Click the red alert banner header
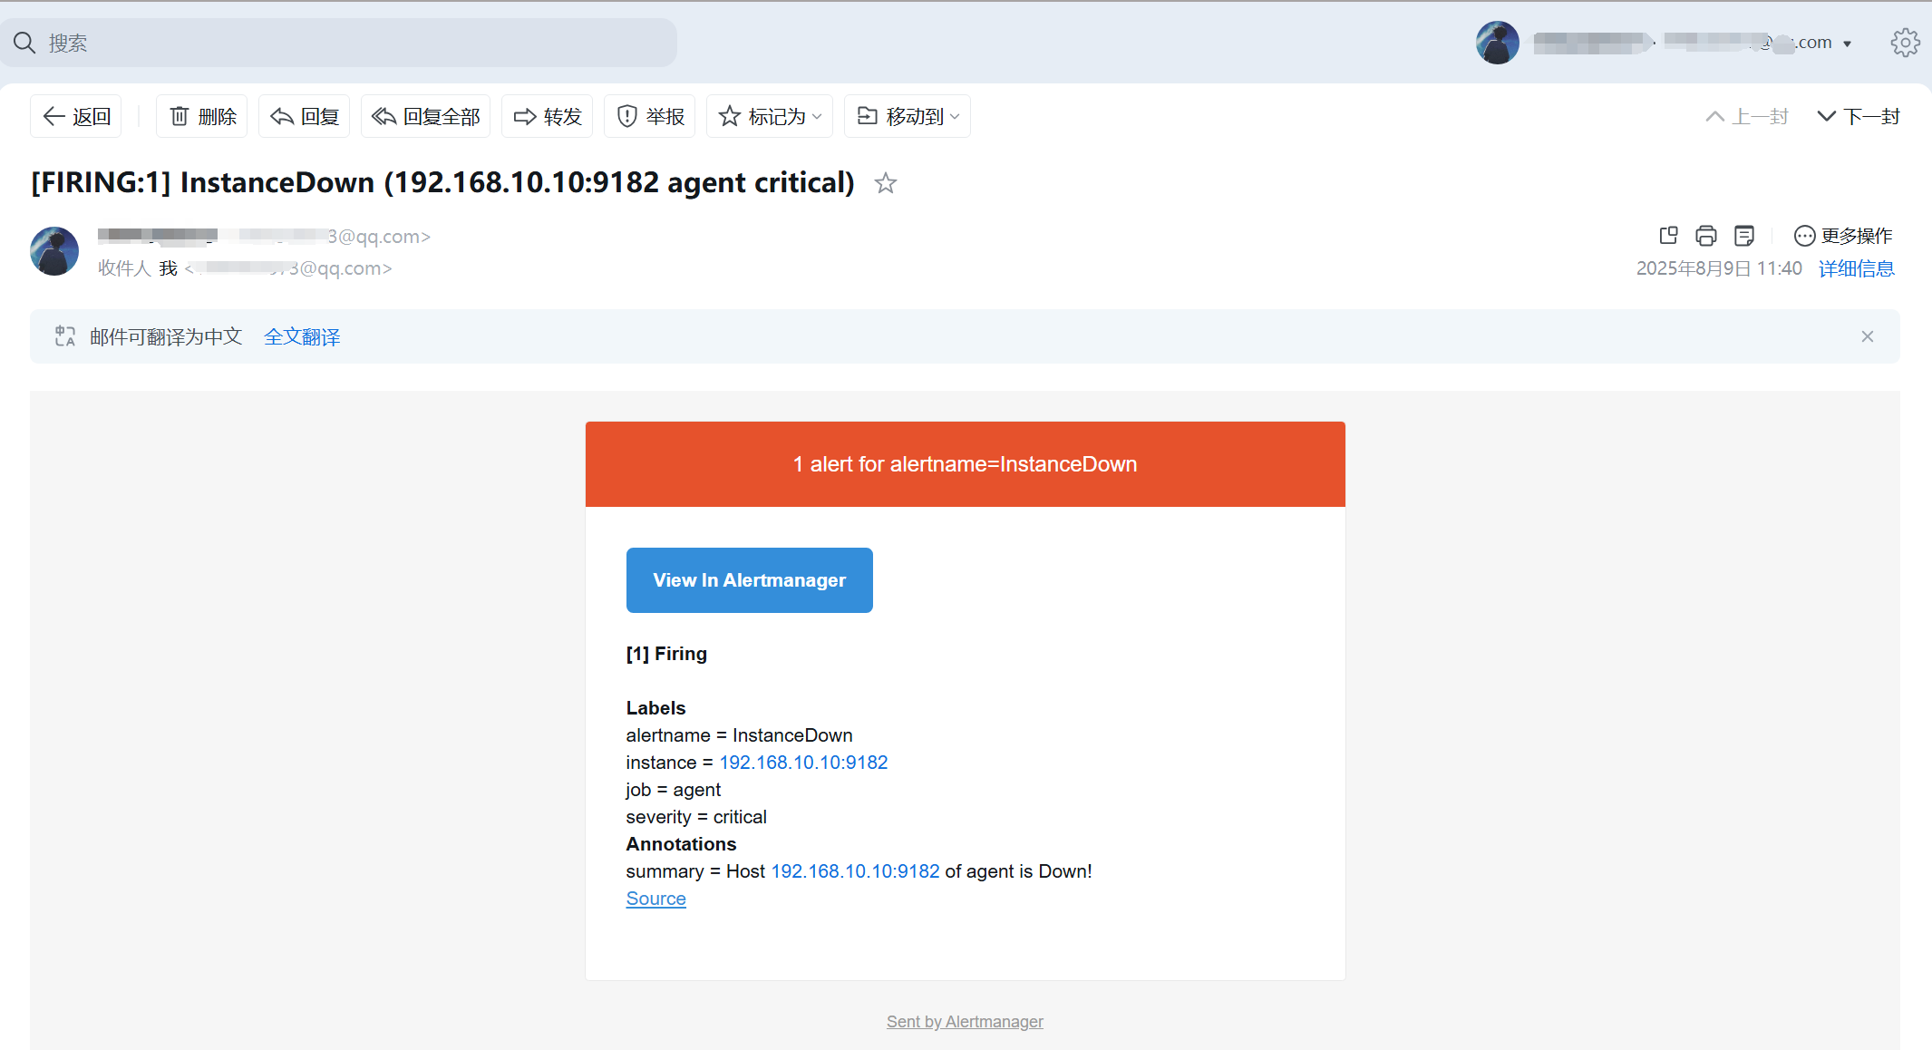The width and height of the screenshot is (1932, 1050). tap(966, 464)
